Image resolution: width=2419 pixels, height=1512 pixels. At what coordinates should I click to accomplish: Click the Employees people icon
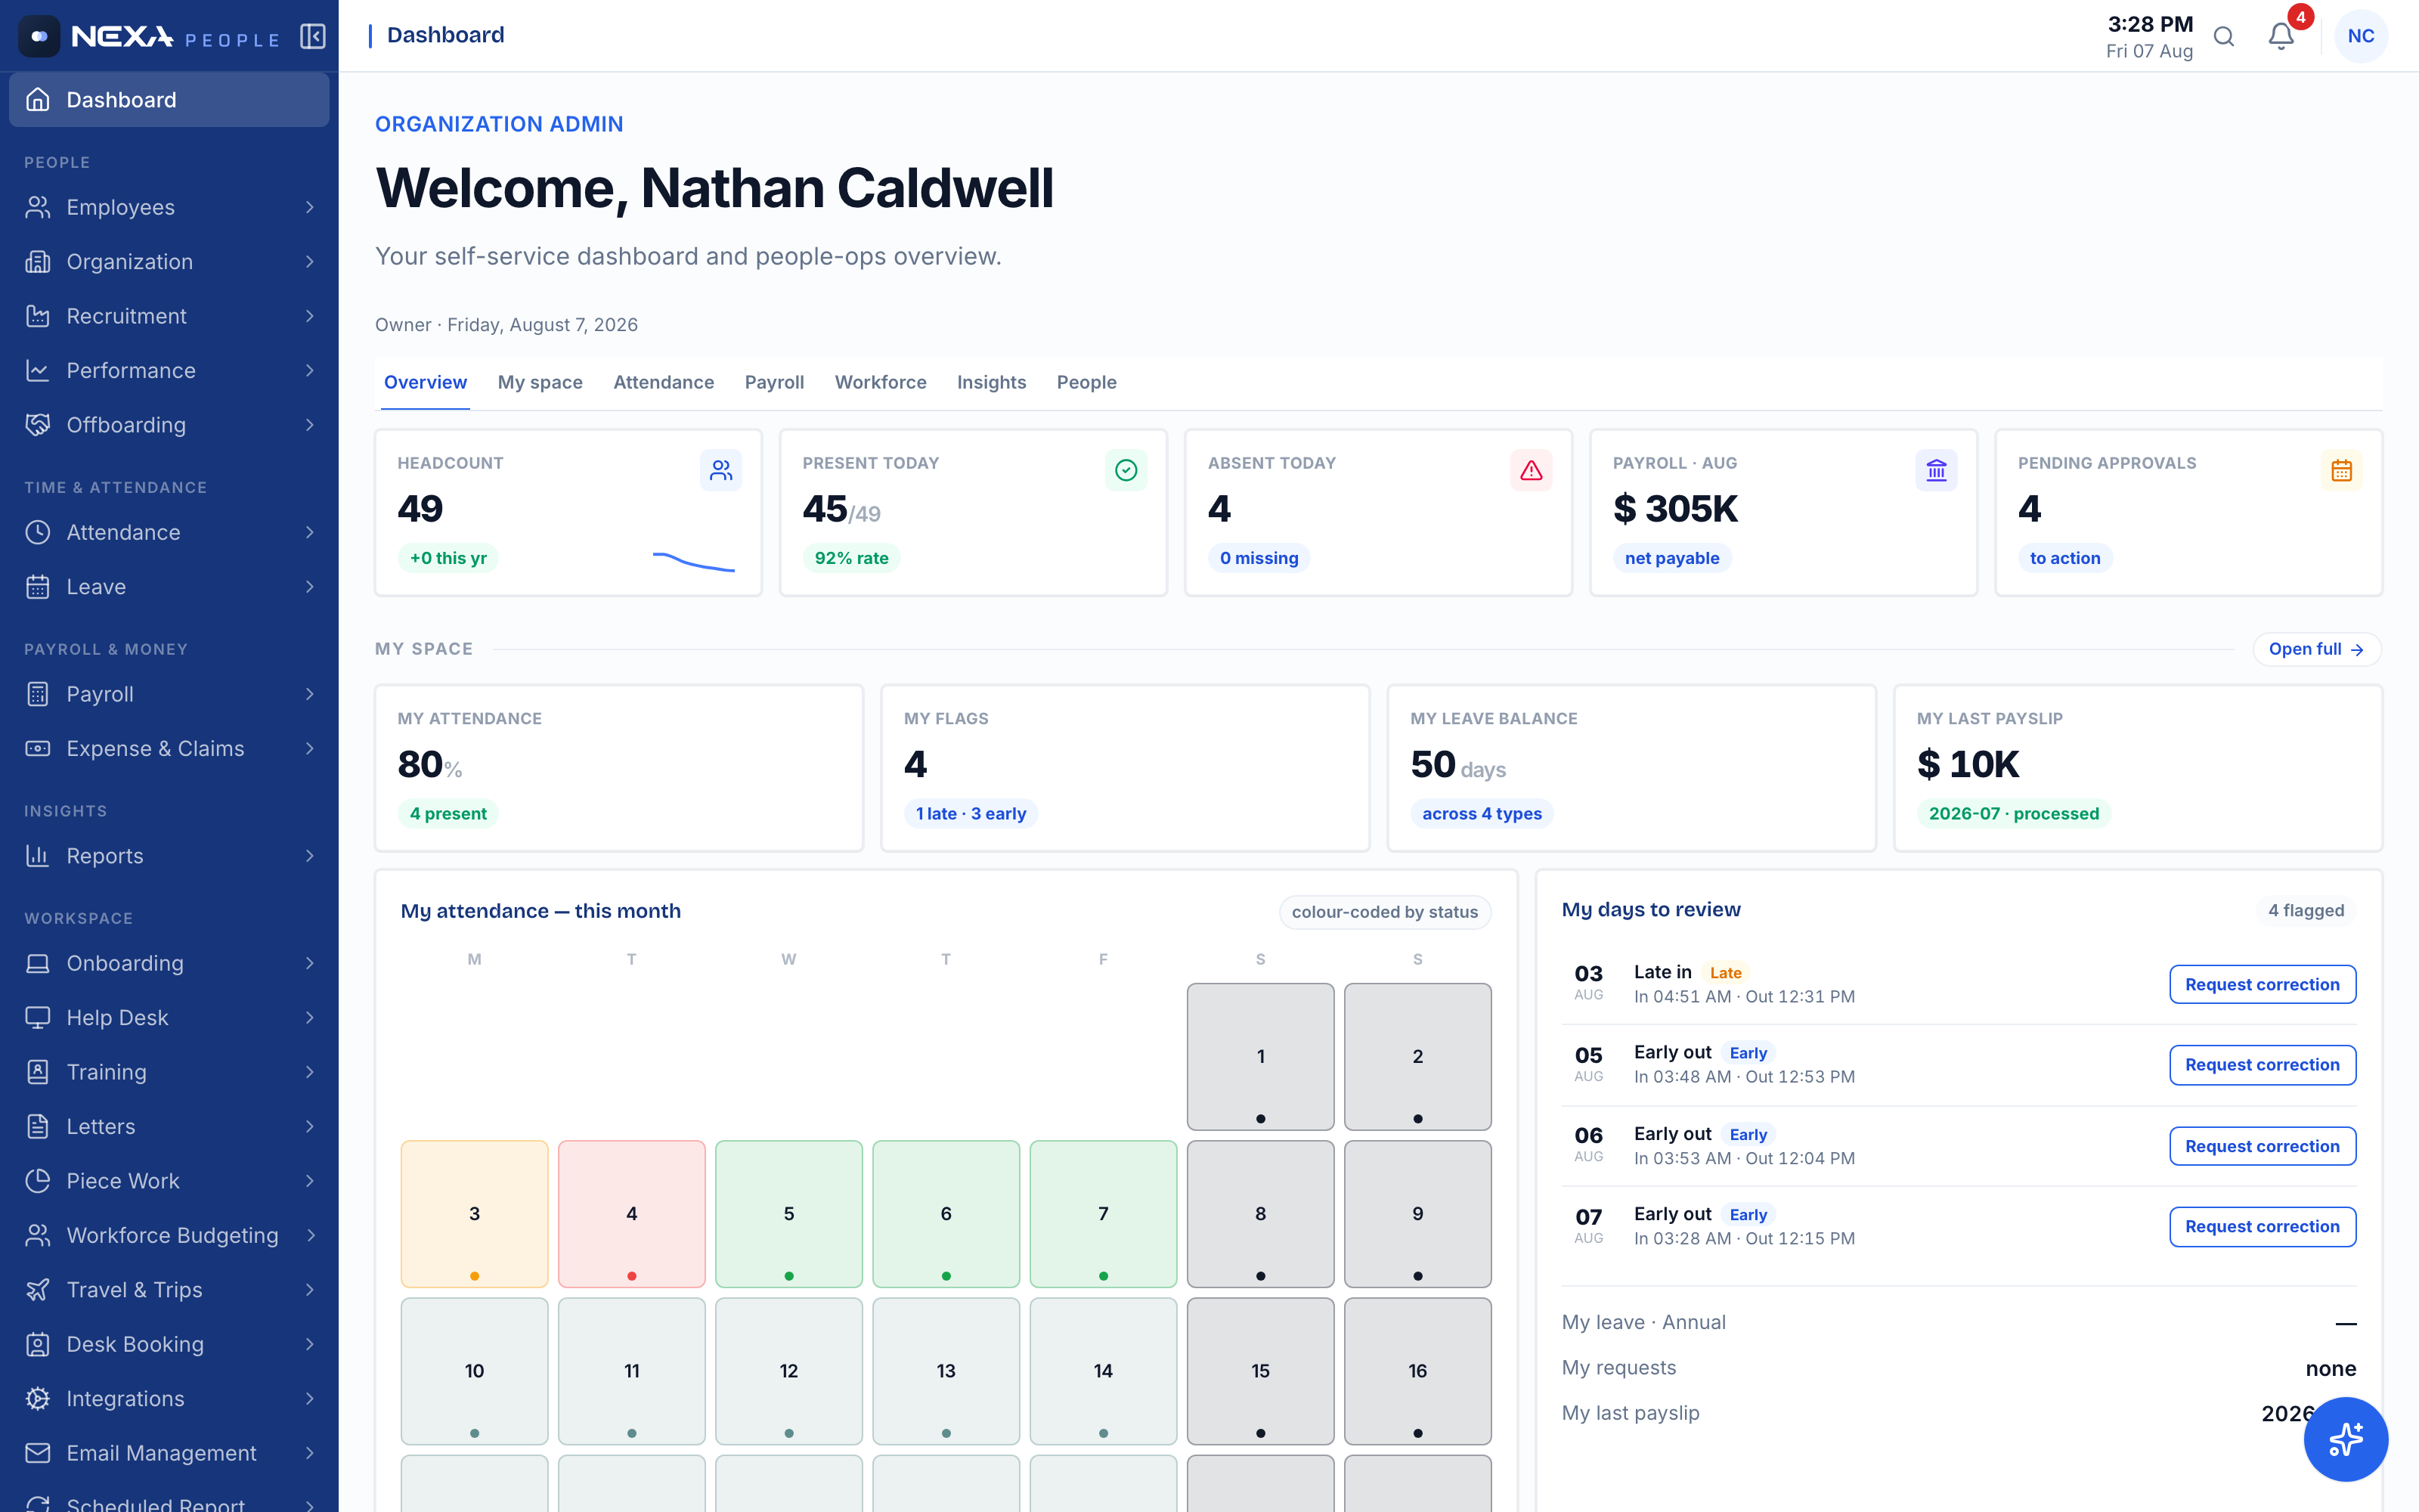tap(38, 207)
